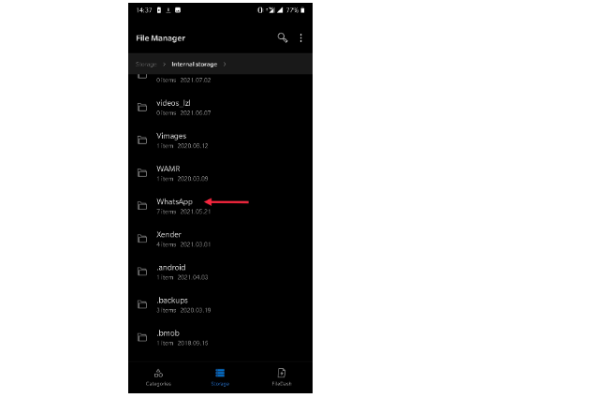This screenshot has width=599, height=398.
Task: Tap the battery indicator in status bar
Action: tap(302, 10)
